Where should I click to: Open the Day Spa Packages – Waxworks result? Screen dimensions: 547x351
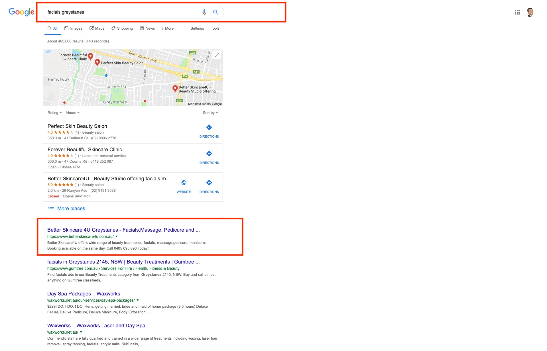click(84, 294)
